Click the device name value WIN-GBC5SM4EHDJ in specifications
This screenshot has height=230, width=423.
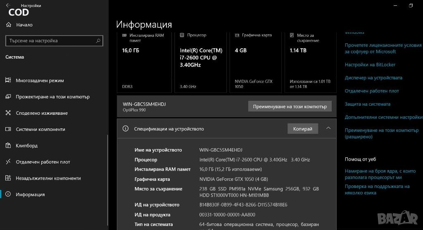click(x=221, y=150)
